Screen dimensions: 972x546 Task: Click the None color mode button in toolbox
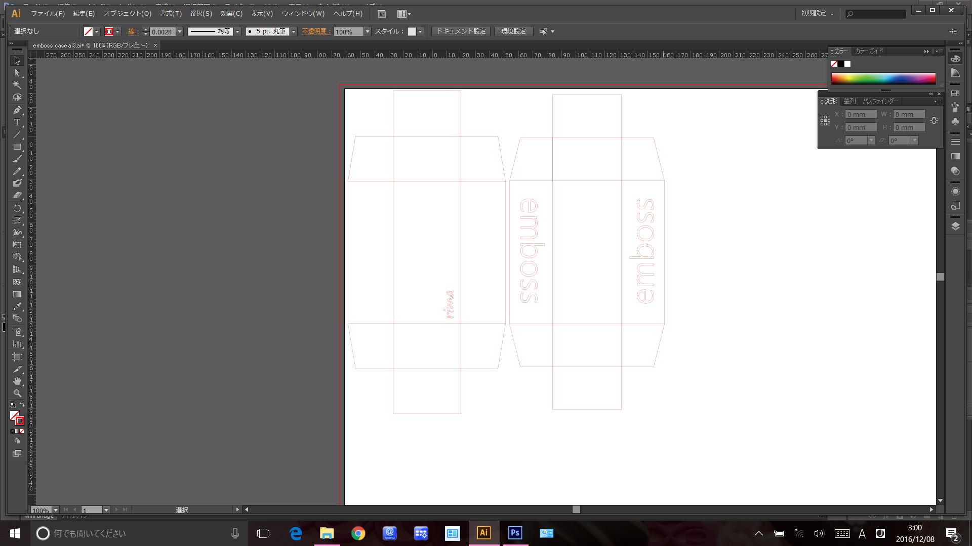click(x=22, y=431)
